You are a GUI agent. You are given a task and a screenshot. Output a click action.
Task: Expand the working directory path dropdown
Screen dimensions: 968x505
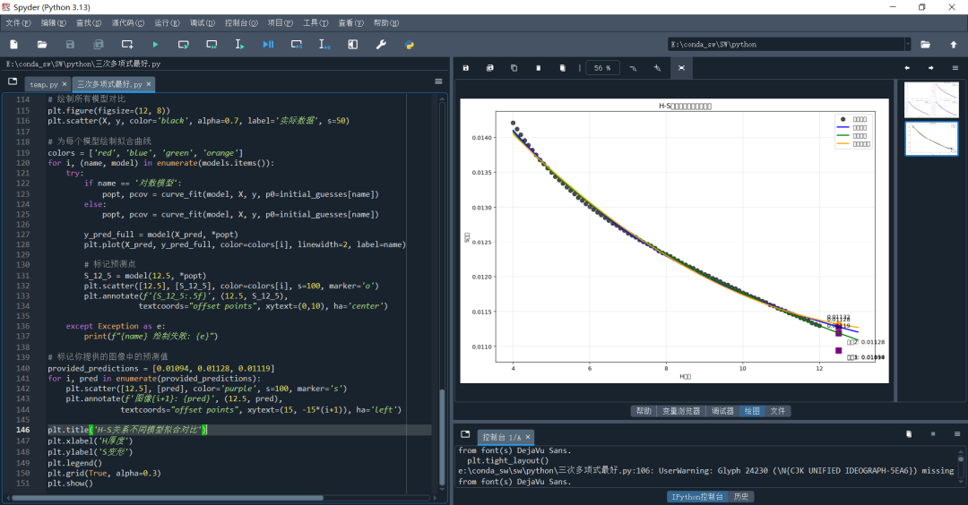point(907,45)
